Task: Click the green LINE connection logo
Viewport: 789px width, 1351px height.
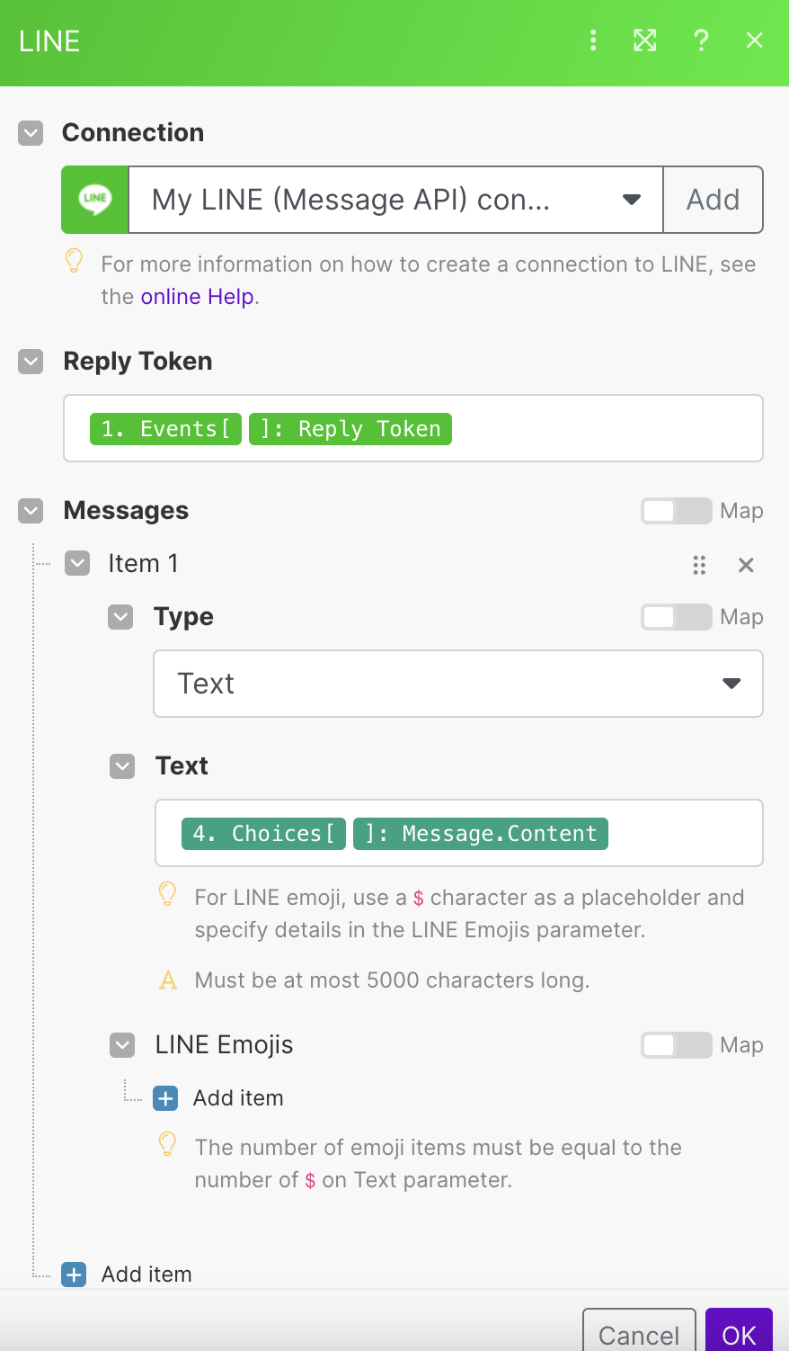Action: [x=95, y=200]
